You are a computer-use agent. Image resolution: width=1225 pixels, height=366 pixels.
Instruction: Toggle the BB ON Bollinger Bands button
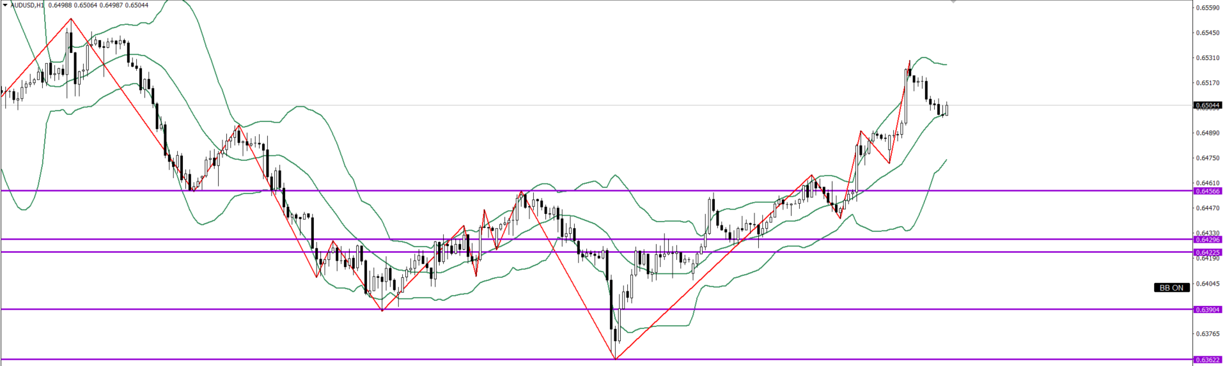pyautogui.click(x=1171, y=288)
